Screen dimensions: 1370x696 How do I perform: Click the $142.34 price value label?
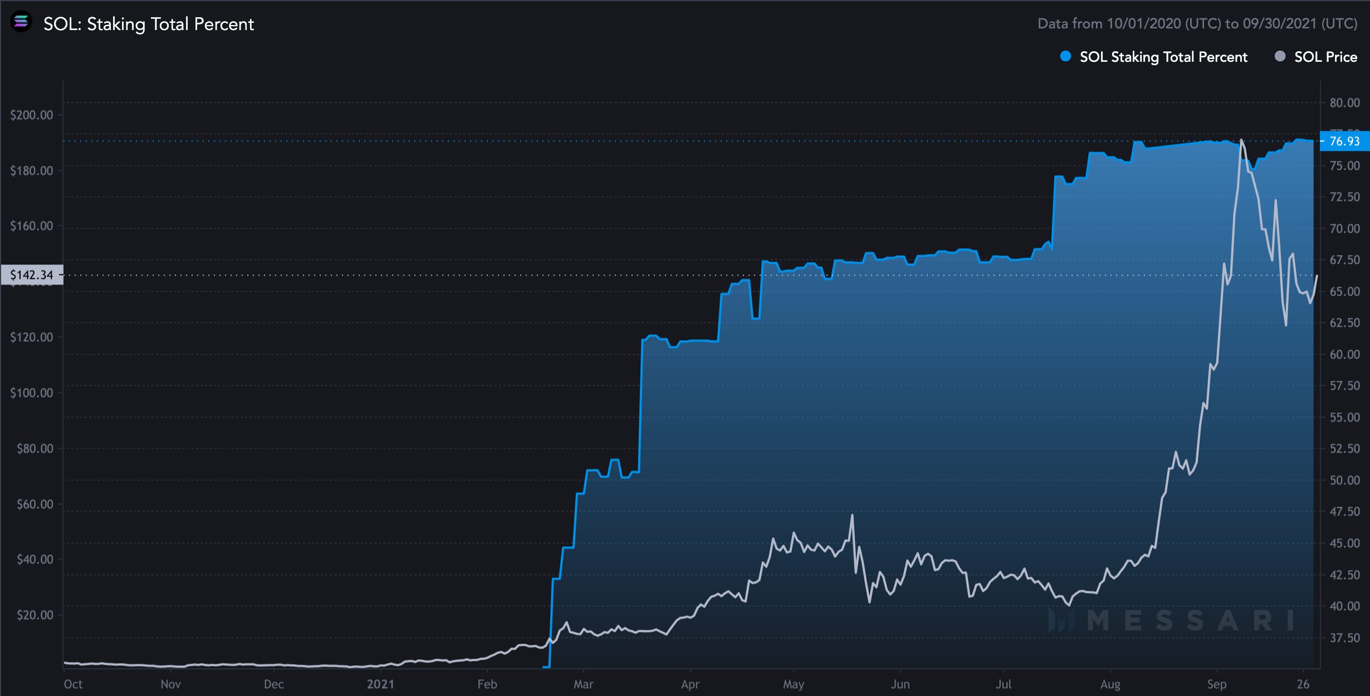(32, 275)
